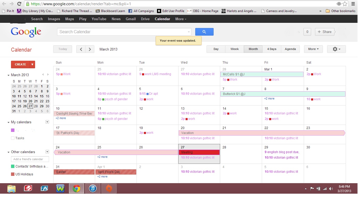This screenshot has height=201, width=358.
Task: Open the Create button dropdown arrow
Action: point(32,64)
